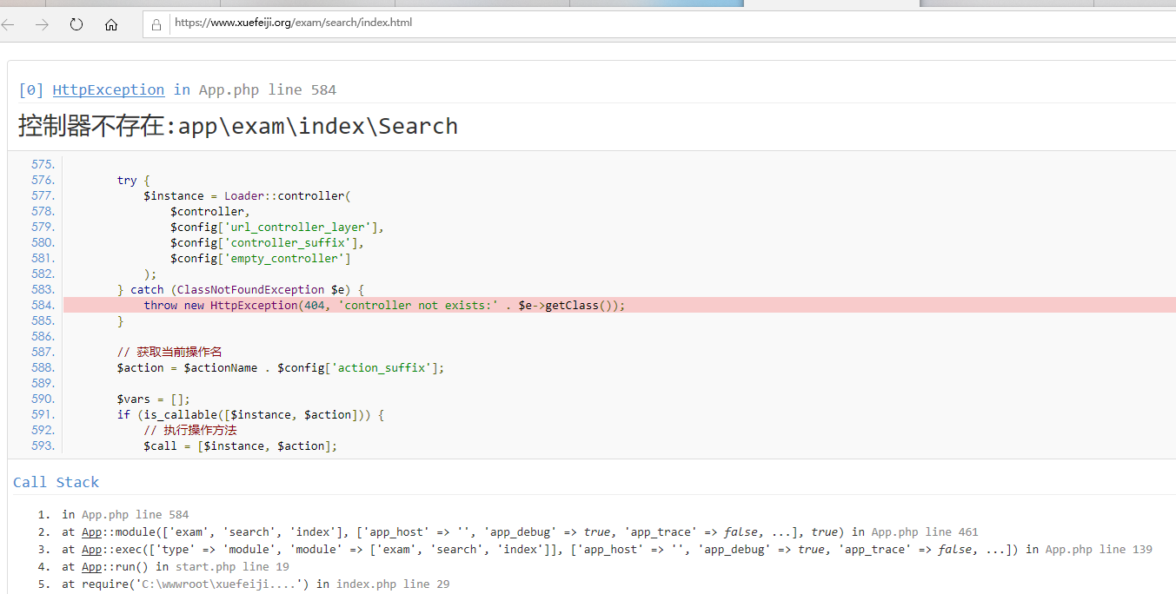Reload the current page
The image size is (1176, 594).
[76, 24]
